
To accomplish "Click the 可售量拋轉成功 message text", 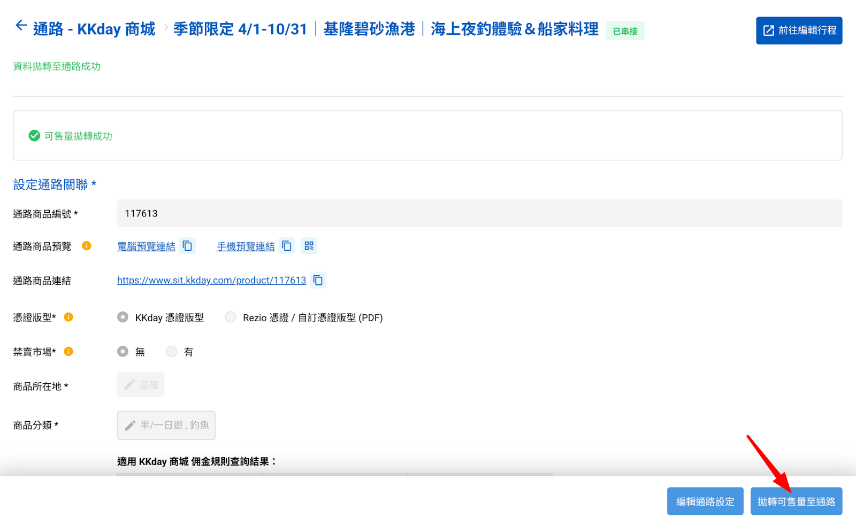I will click(x=78, y=136).
